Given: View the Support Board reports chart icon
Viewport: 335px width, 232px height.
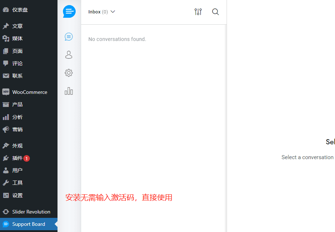Looking at the screenshot, I should click(69, 91).
